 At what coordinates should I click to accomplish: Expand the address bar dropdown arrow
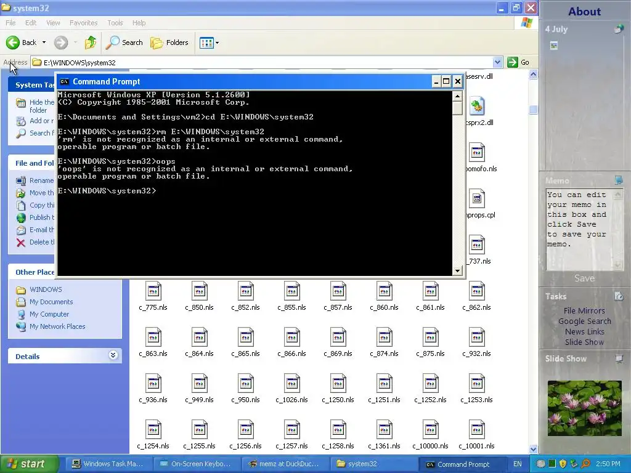(497, 62)
